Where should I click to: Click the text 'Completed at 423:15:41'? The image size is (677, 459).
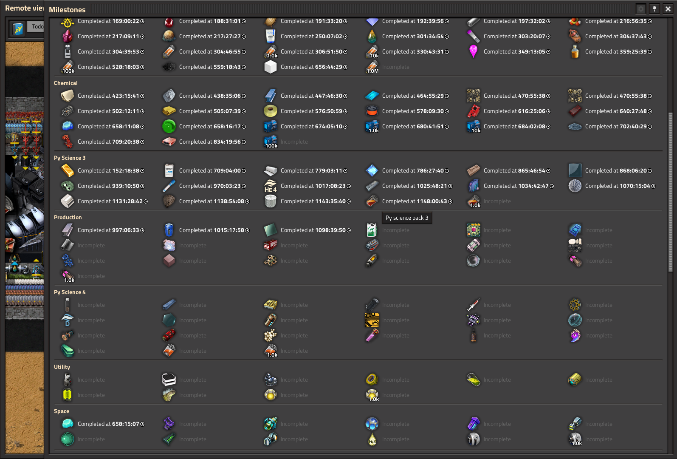click(108, 96)
